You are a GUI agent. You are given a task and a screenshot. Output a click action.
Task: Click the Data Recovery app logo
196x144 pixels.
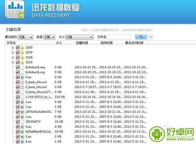point(15,10)
